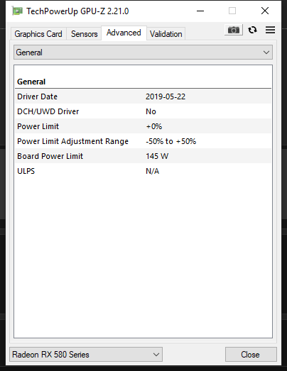287x371 pixels.
Task: Select the DCH/UWD Driver No value
Action: coord(151,111)
